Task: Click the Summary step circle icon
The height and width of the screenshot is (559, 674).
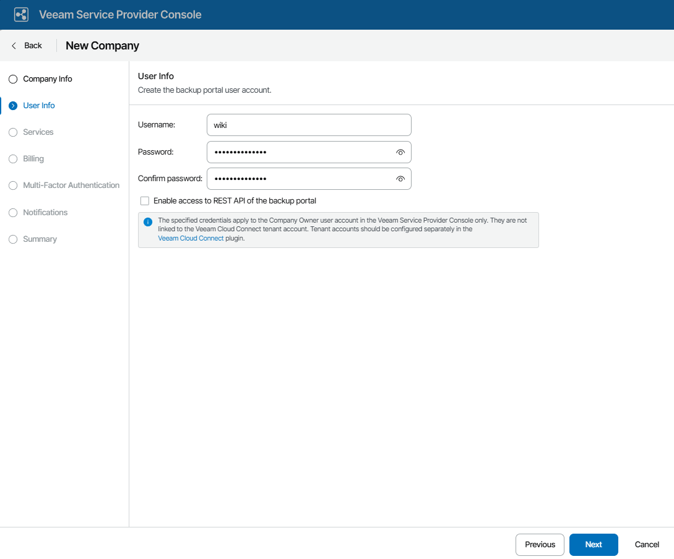Action: point(13,239)
